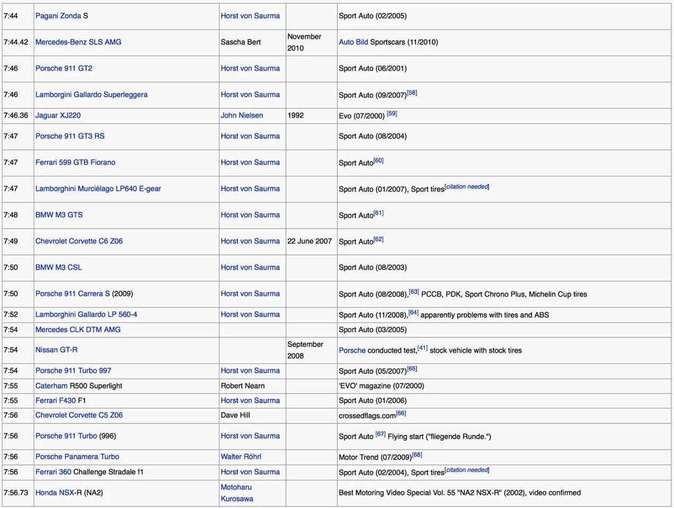674x508 pixels.
Task: Click the Mercedes-Benz SLS AMG link
Action: (x=78, y=42)
